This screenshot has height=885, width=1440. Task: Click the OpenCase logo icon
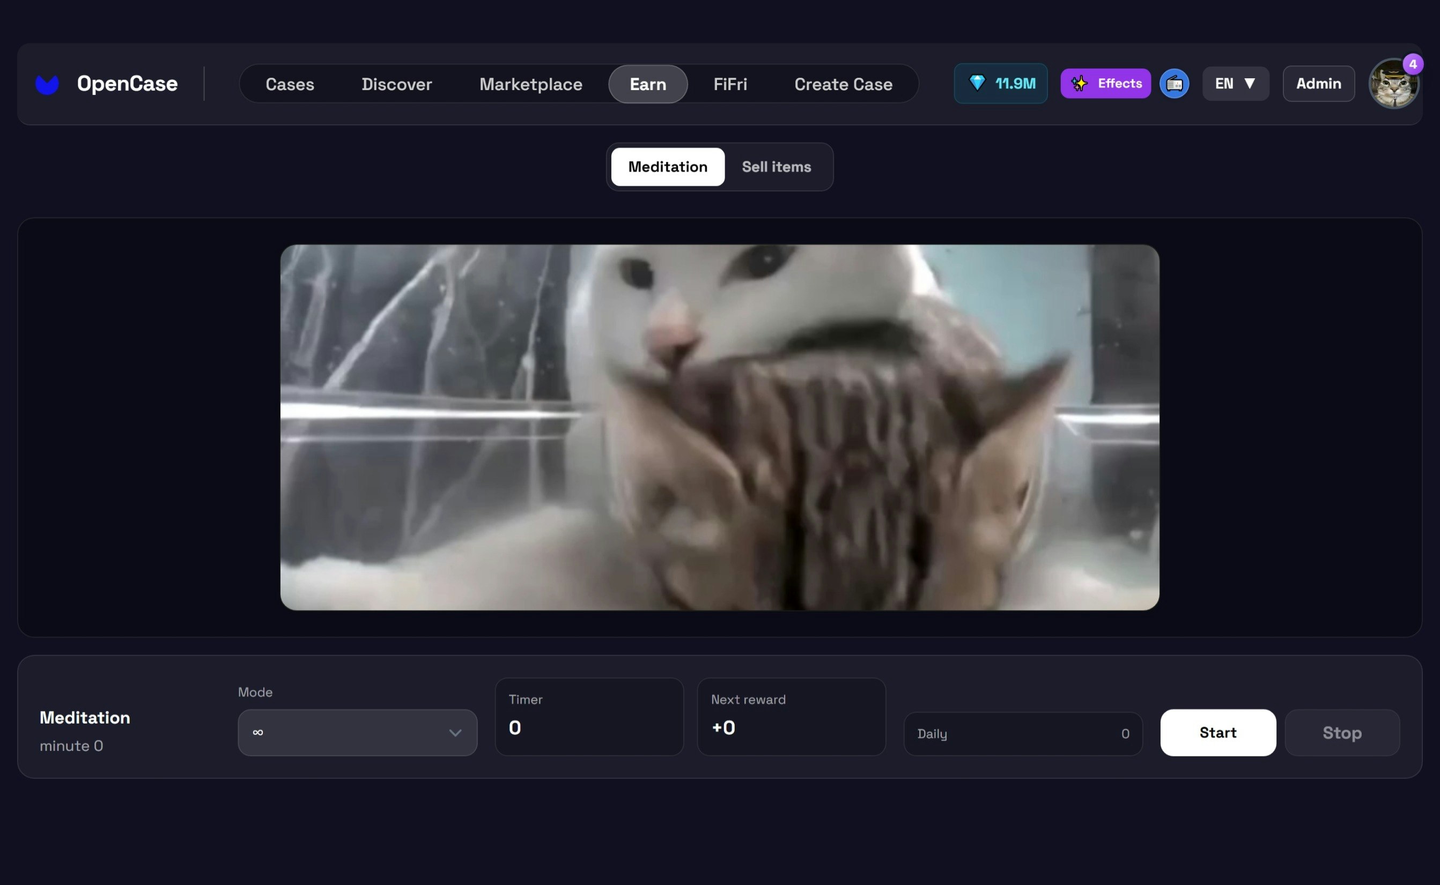click(47, 83)
